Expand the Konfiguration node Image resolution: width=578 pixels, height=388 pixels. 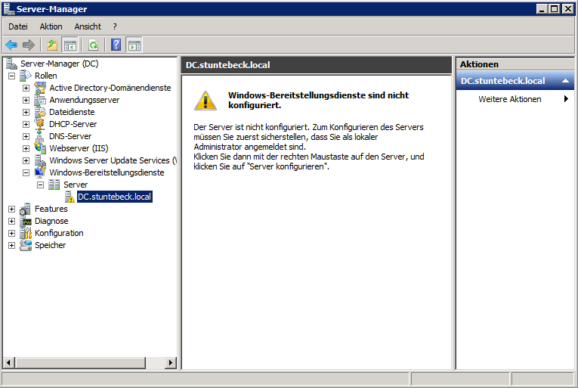point(12,233)
